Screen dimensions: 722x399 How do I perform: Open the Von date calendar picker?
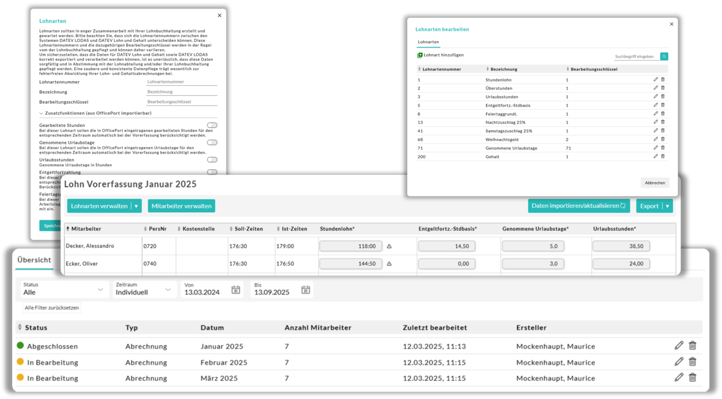pos(236,290)
